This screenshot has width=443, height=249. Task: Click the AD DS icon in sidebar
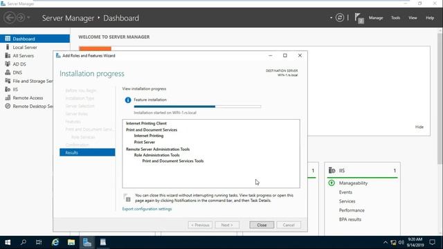8,64
